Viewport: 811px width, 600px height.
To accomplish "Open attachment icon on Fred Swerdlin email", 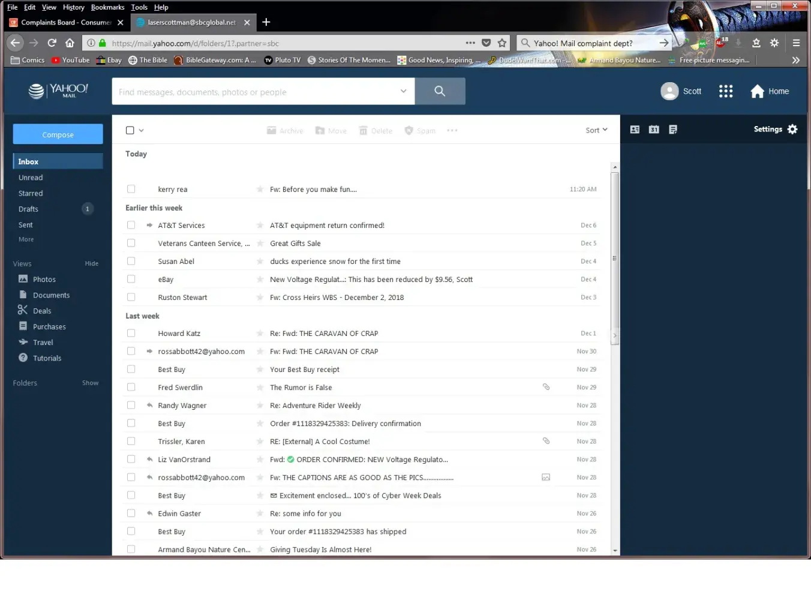I will tap(546, 387).
